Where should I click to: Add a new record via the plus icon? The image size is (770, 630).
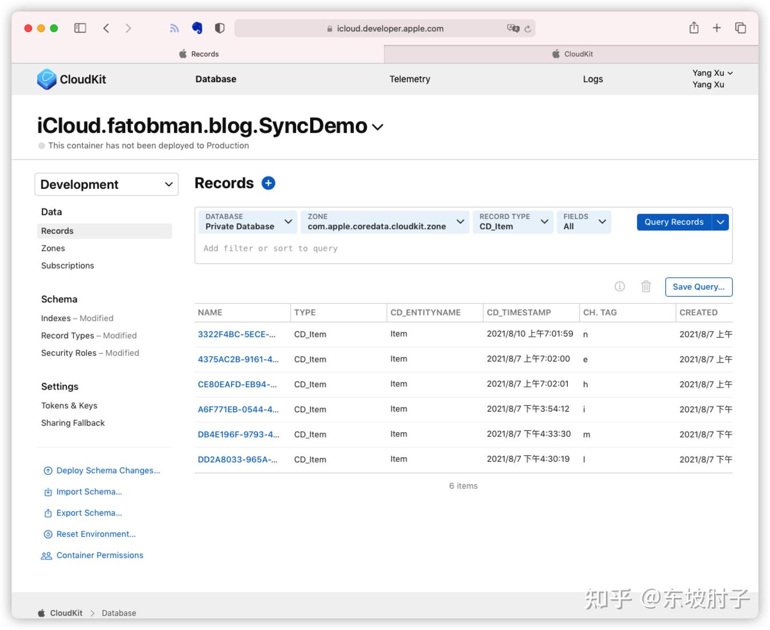pos(268,183)
